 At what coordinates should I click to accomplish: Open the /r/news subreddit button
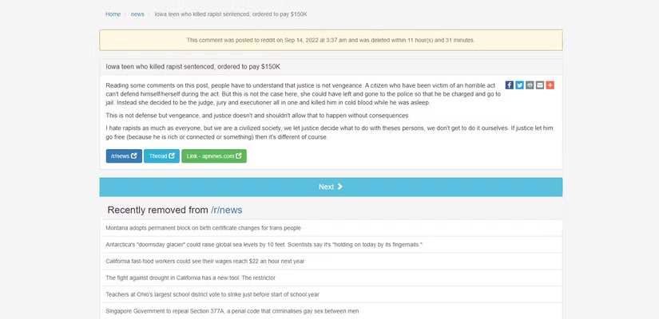click(124, 156)
